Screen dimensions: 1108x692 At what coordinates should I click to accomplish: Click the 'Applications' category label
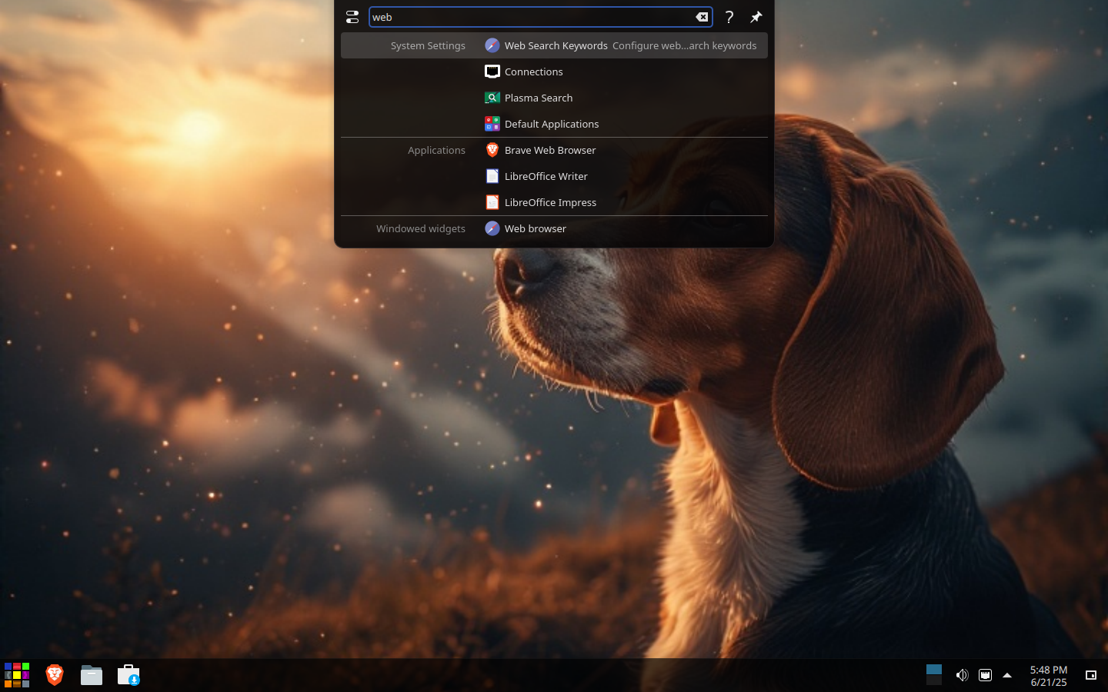point(436,150)
